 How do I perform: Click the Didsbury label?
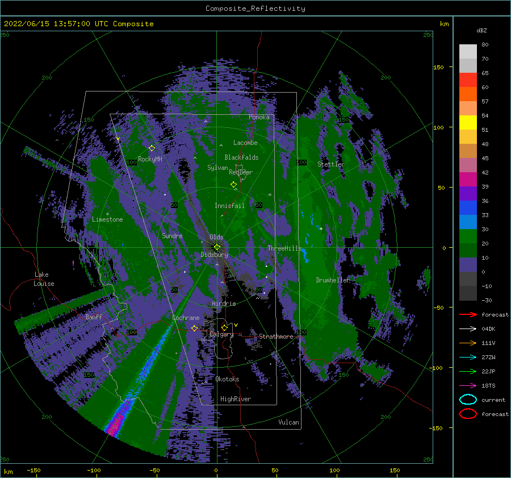[215, 255]
